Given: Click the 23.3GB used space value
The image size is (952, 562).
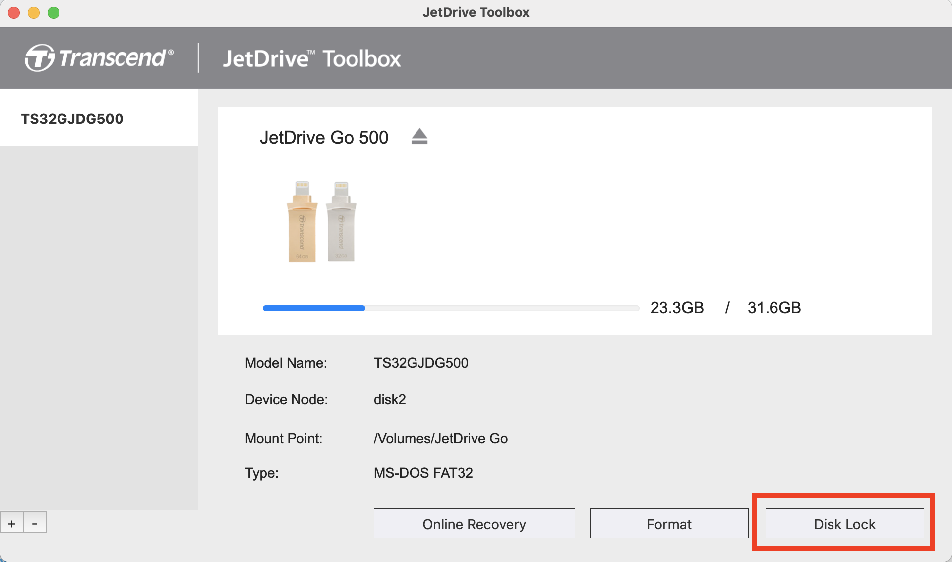Looking at the screenshot, I should tap(677, 308).
